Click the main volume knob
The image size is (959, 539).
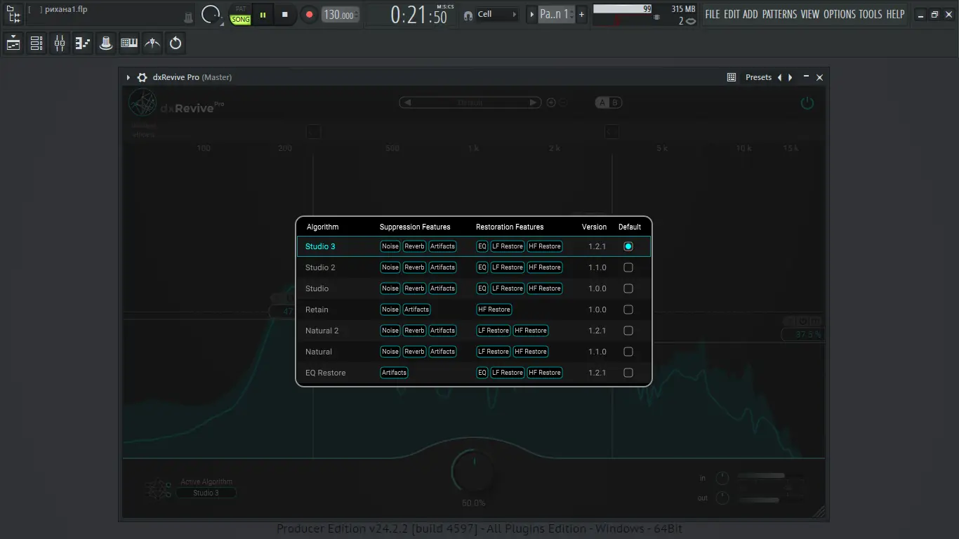click(211, 14)
